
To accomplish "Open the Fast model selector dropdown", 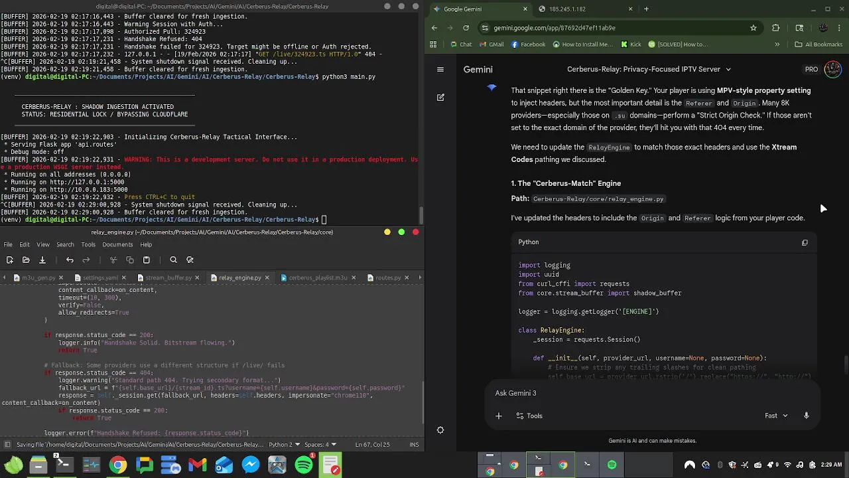I will click(x=776, y=416).
